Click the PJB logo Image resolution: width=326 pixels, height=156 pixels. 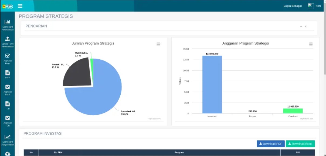8,6
